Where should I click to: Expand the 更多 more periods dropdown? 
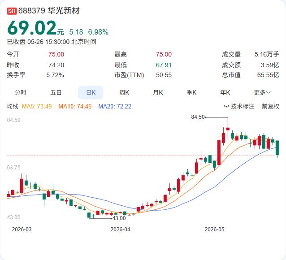click(262, 92)
